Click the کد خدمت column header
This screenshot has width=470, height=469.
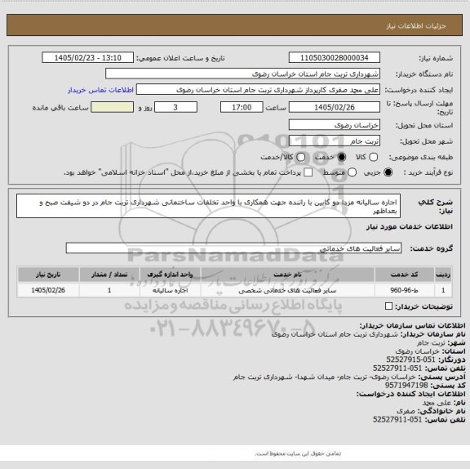[404, 275]
